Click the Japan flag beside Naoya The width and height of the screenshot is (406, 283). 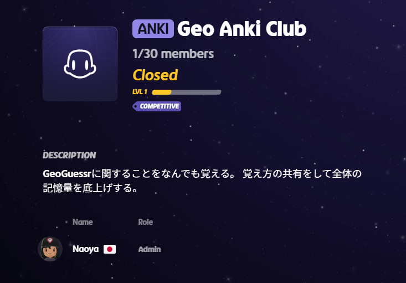pos(110,249)
